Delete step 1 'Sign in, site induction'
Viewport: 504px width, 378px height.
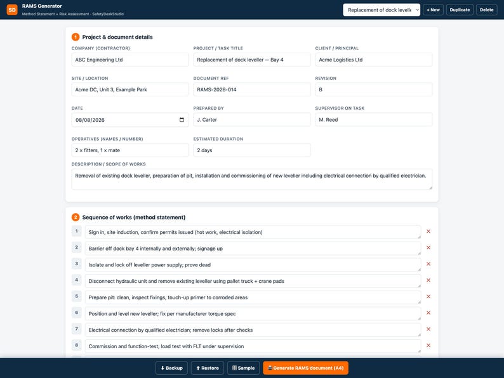428,231
